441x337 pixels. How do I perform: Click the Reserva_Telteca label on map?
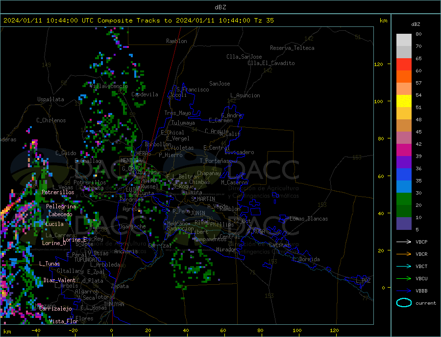(x=292, y=48)
